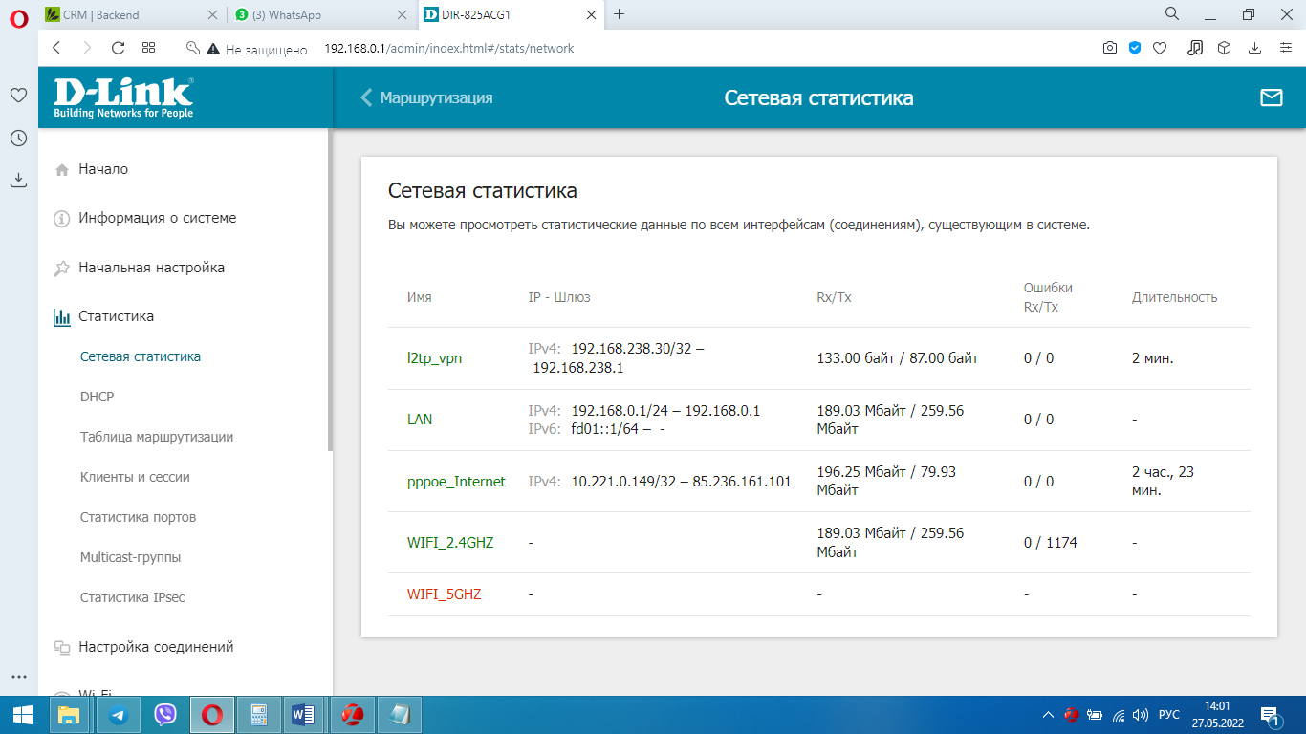Click the blue shield ad-blocker icon
1306x734 pixels.
pyautogui.click(x=1135, y=48)
